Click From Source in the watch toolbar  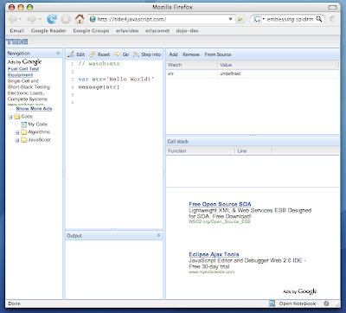pos(218,54)
